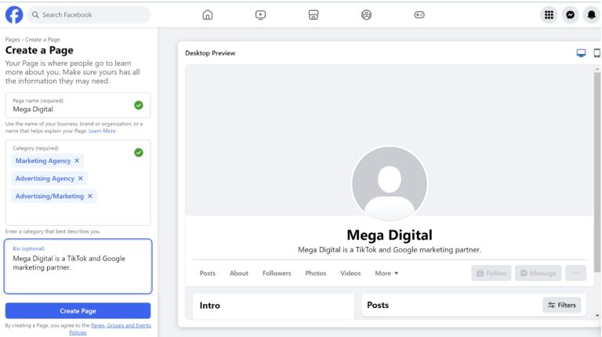The width and height of the screenshot is (602, 337).
Task: Click the Marketing Agency tag label
Action: pyautogui.click(x=43, y=161)
